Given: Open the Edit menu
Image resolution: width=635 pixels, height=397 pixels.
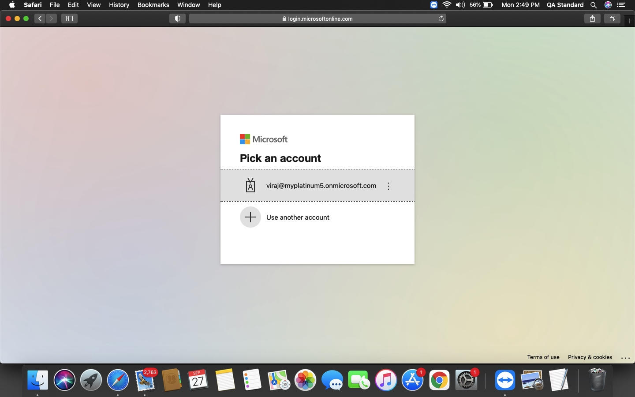Looking at the screenshot, I should pyautogui.click(x=73, y=5).
